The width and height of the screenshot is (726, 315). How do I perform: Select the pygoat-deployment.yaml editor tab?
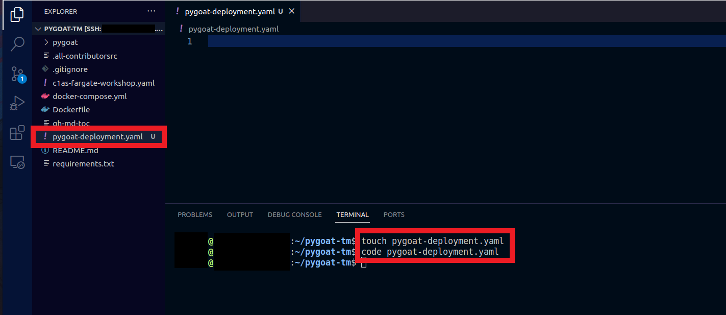point(233,11)
